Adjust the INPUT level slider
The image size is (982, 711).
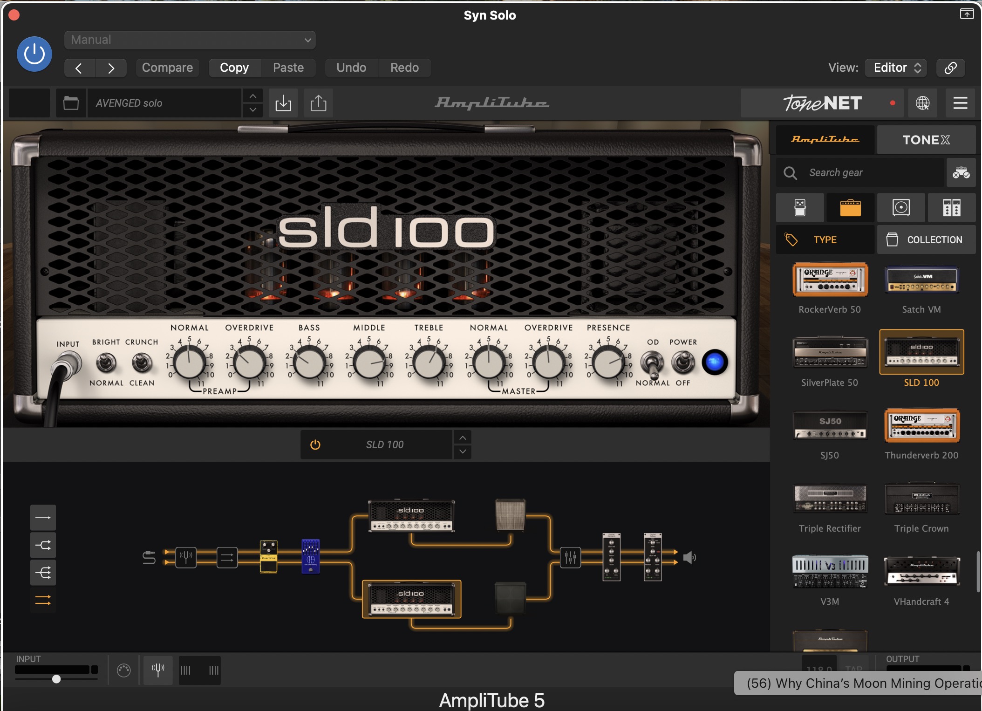point(56,679)
